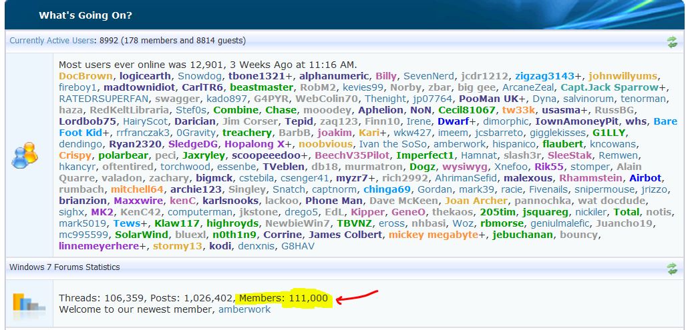Visit CarlTR6's profile
Viewport: 686px width, 330px height.
point(202,87)
